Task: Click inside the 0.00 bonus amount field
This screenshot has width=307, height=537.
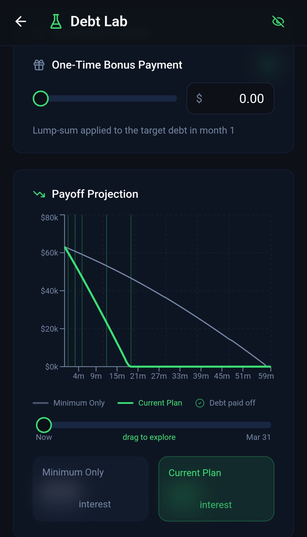Action: point(251,98)
